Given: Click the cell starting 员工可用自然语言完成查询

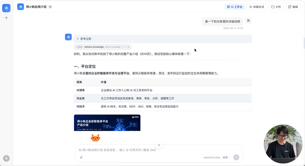Looking at the screenshot, I should click(x=137, y=98).
